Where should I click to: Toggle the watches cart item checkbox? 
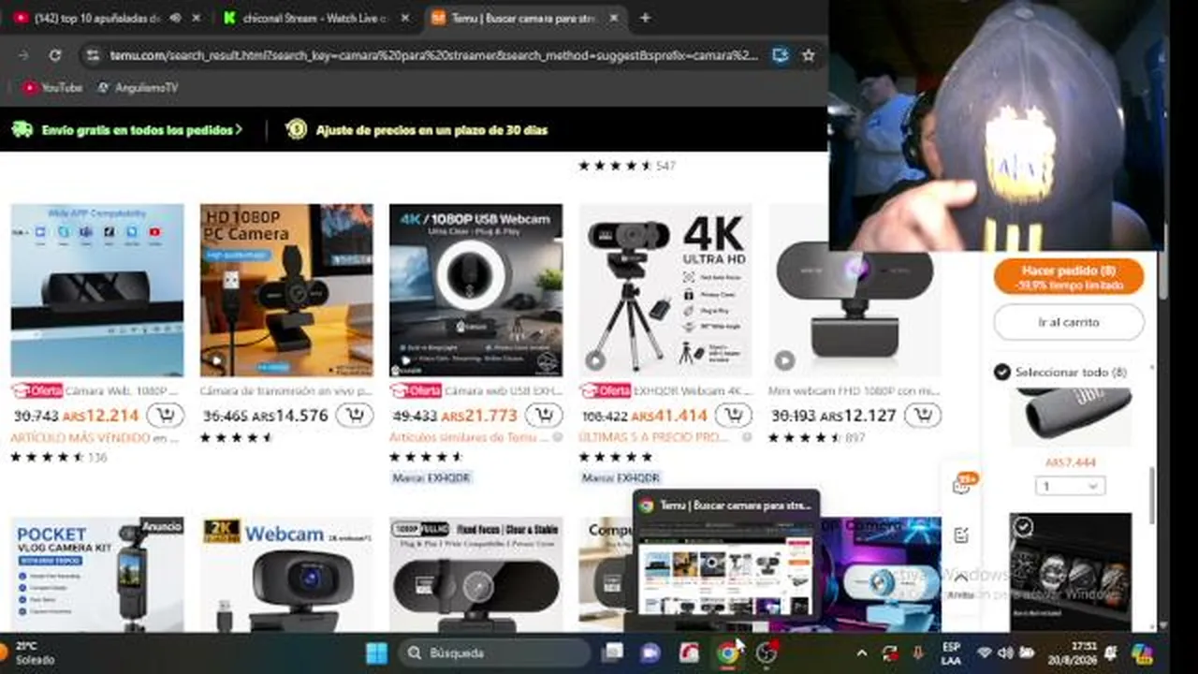point(1024,527)
